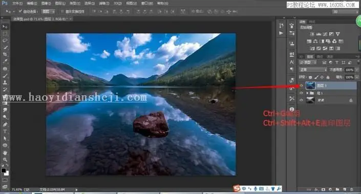361x194 pixels.
Task: Open the Character panel icon
Action: (292, 62)
